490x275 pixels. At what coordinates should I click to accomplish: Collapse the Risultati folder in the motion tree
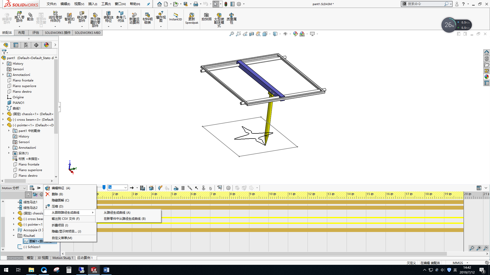click(14, 236)
